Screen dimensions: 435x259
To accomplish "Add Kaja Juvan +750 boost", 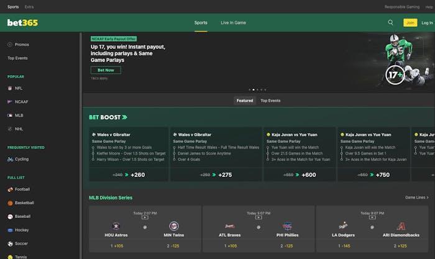I will tap(373, 175).
